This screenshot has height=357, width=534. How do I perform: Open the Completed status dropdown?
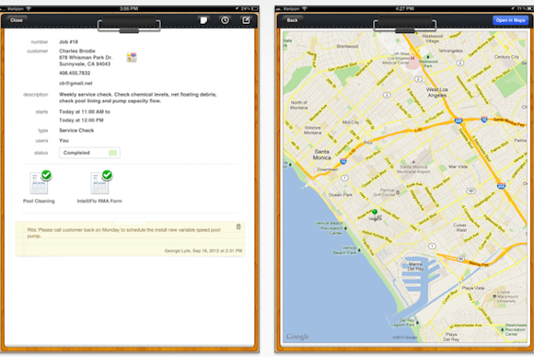[89, 153]
